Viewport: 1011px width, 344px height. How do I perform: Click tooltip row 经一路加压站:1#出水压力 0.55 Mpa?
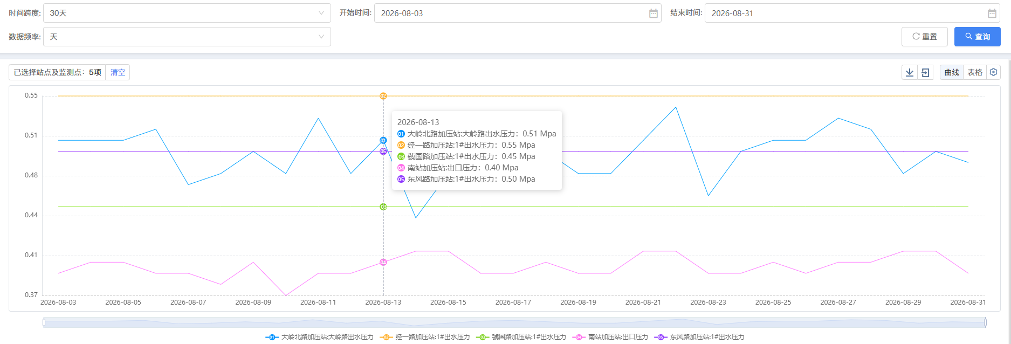point(466,145)
